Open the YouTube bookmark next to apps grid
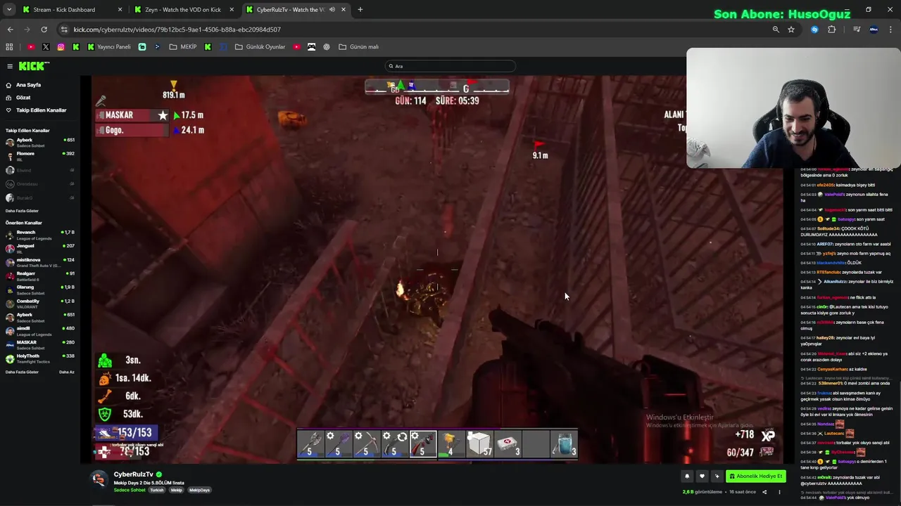This screenshot has width=901, height=506. [31, 47]
